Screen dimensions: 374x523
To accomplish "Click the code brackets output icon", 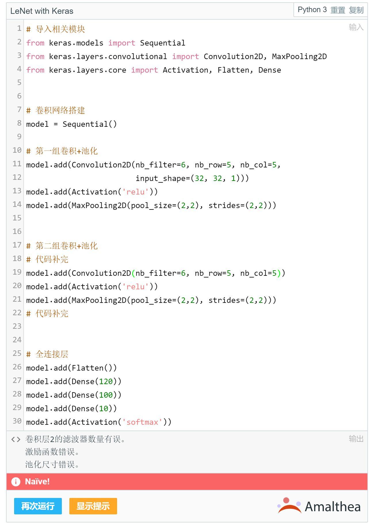I will tap(16, 439).
